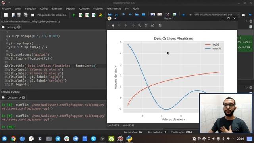Open the working directory path dropdown
The width and height of the screenshot is (254, 143).
tap(238, 15)
